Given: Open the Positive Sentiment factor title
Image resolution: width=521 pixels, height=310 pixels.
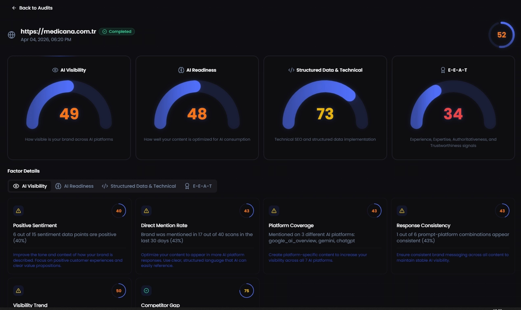Looking at the screenshot, I should coord(35,226).
